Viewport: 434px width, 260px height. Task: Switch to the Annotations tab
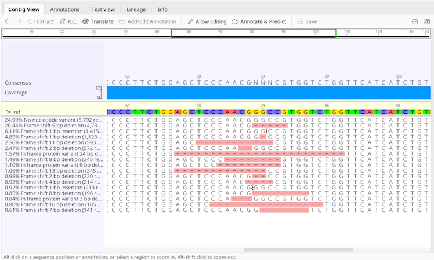[x=64, y=9]
